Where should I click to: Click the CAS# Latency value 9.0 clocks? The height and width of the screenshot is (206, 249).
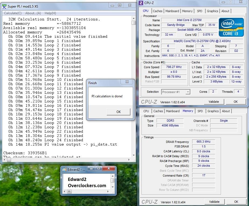point(203,151)
